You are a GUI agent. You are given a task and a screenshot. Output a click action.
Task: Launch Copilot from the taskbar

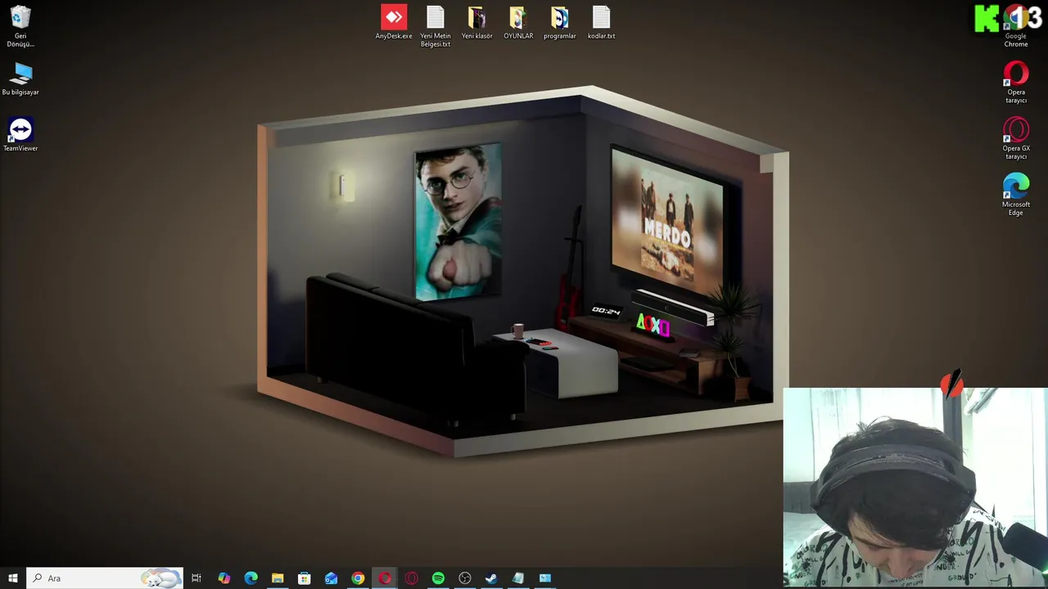click(224, 578)
